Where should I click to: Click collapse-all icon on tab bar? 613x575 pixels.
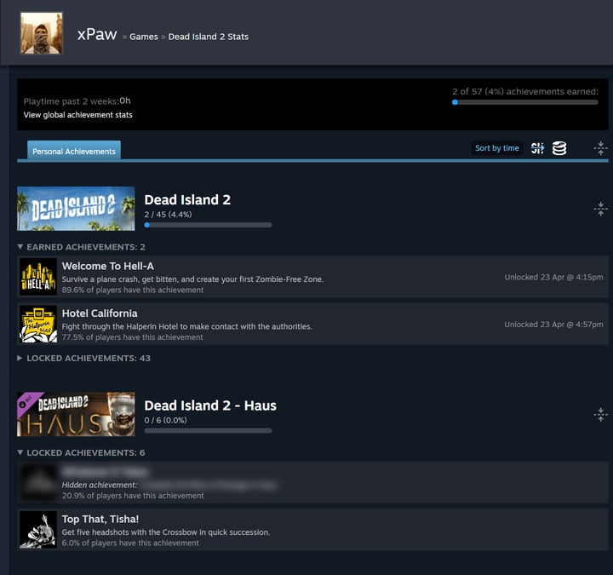point(600,148)
